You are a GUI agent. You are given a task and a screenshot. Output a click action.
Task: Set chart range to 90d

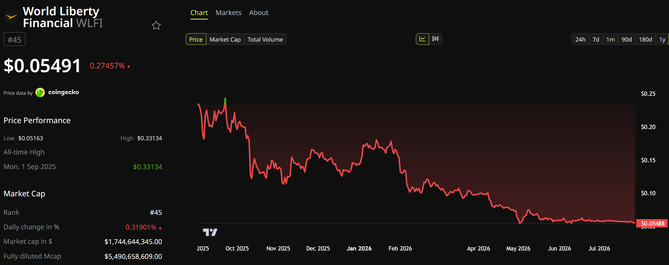[627, 39]
